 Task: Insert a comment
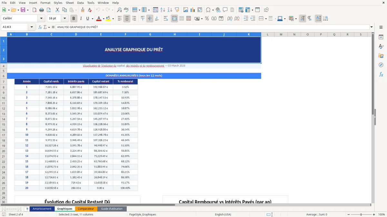point(225,10)
